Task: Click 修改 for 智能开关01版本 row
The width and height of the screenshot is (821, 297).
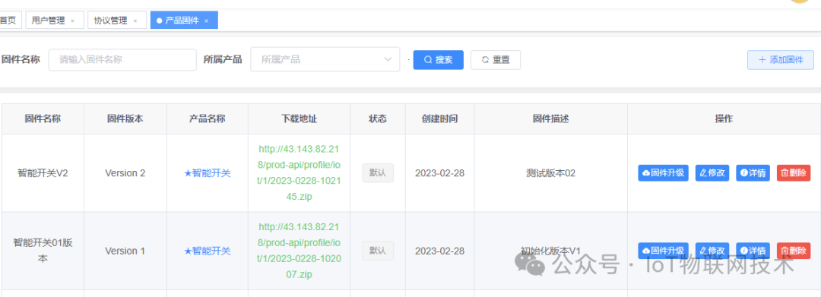Action: tap(712, 251)
